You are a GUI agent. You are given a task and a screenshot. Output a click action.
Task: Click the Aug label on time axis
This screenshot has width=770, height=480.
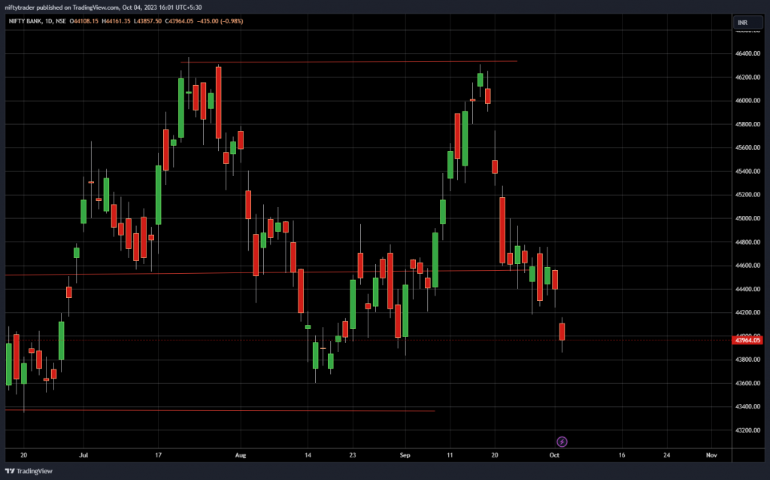tap(240, 455)
